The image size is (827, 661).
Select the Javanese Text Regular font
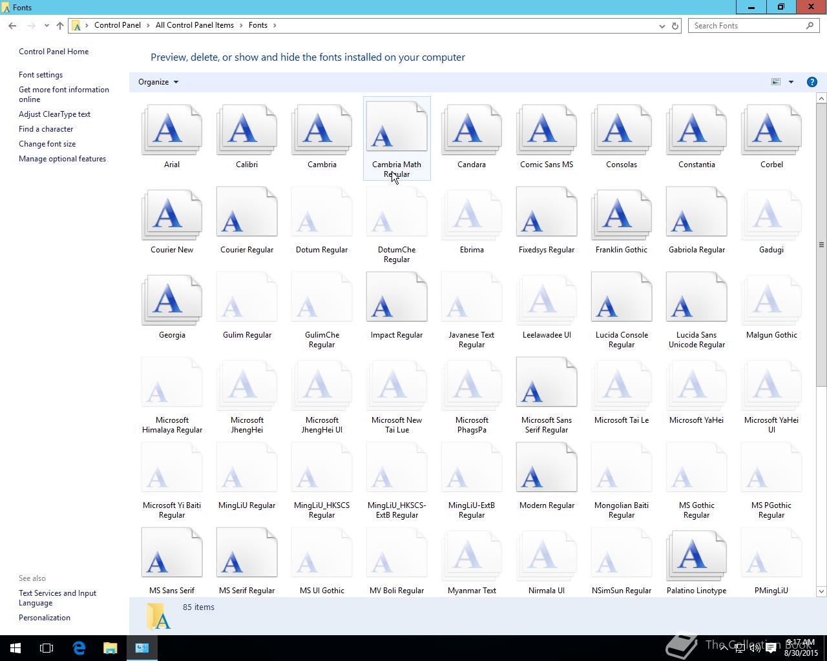click(x=472, y=311)
